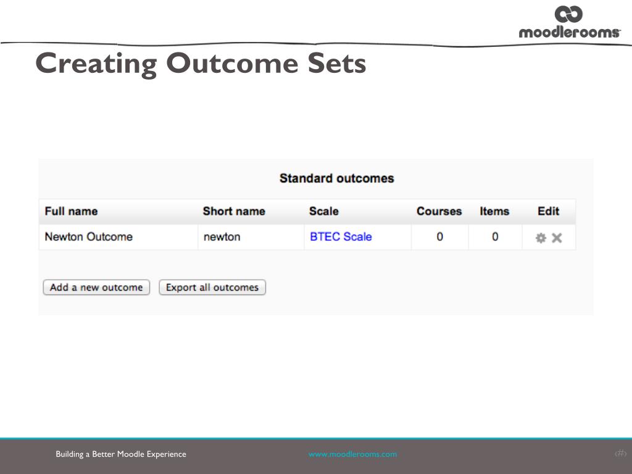This screenshot has height=474, width=632.
Task: Click the Items column header
Action: coord(494,211)
